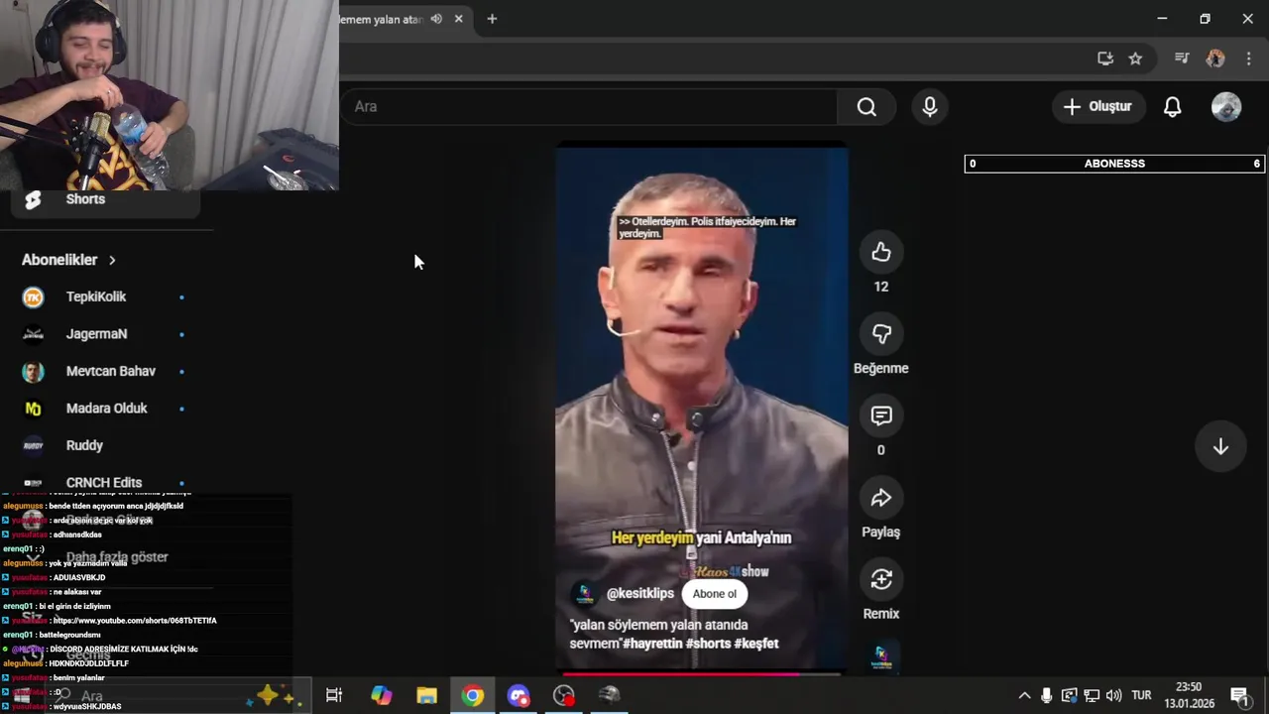Click the #shorts hashtag
The width and height of the screenshot is (1269, 714).
coord(708,644)
